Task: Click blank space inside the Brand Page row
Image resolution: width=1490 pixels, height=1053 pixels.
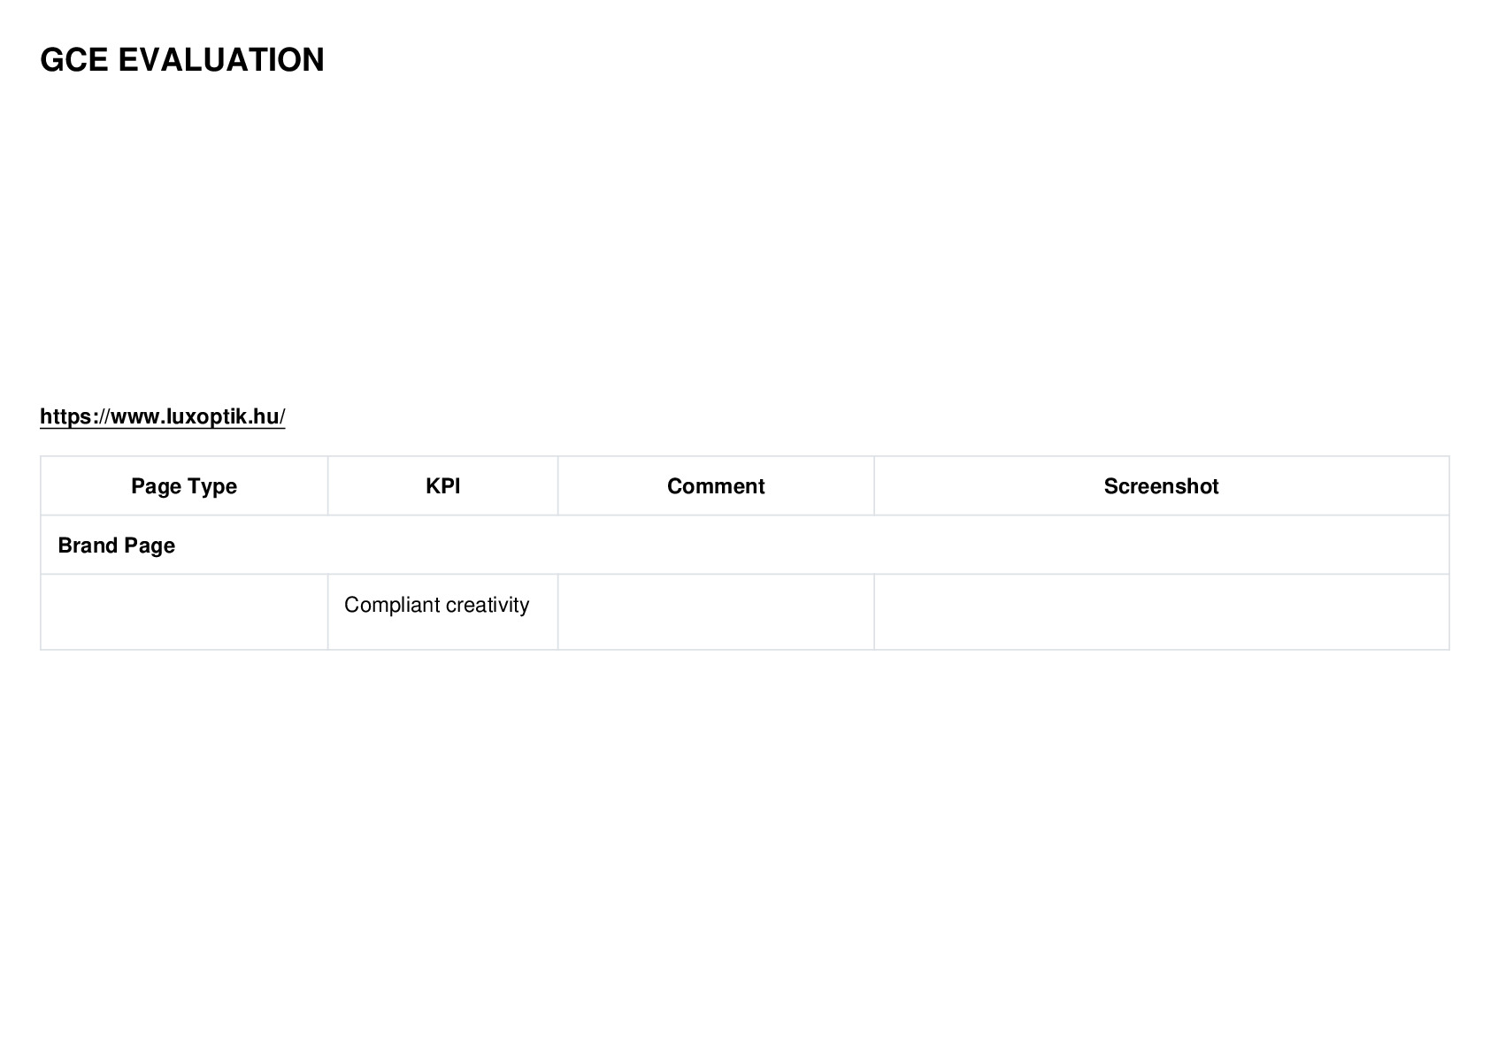Action: [796, 546]
